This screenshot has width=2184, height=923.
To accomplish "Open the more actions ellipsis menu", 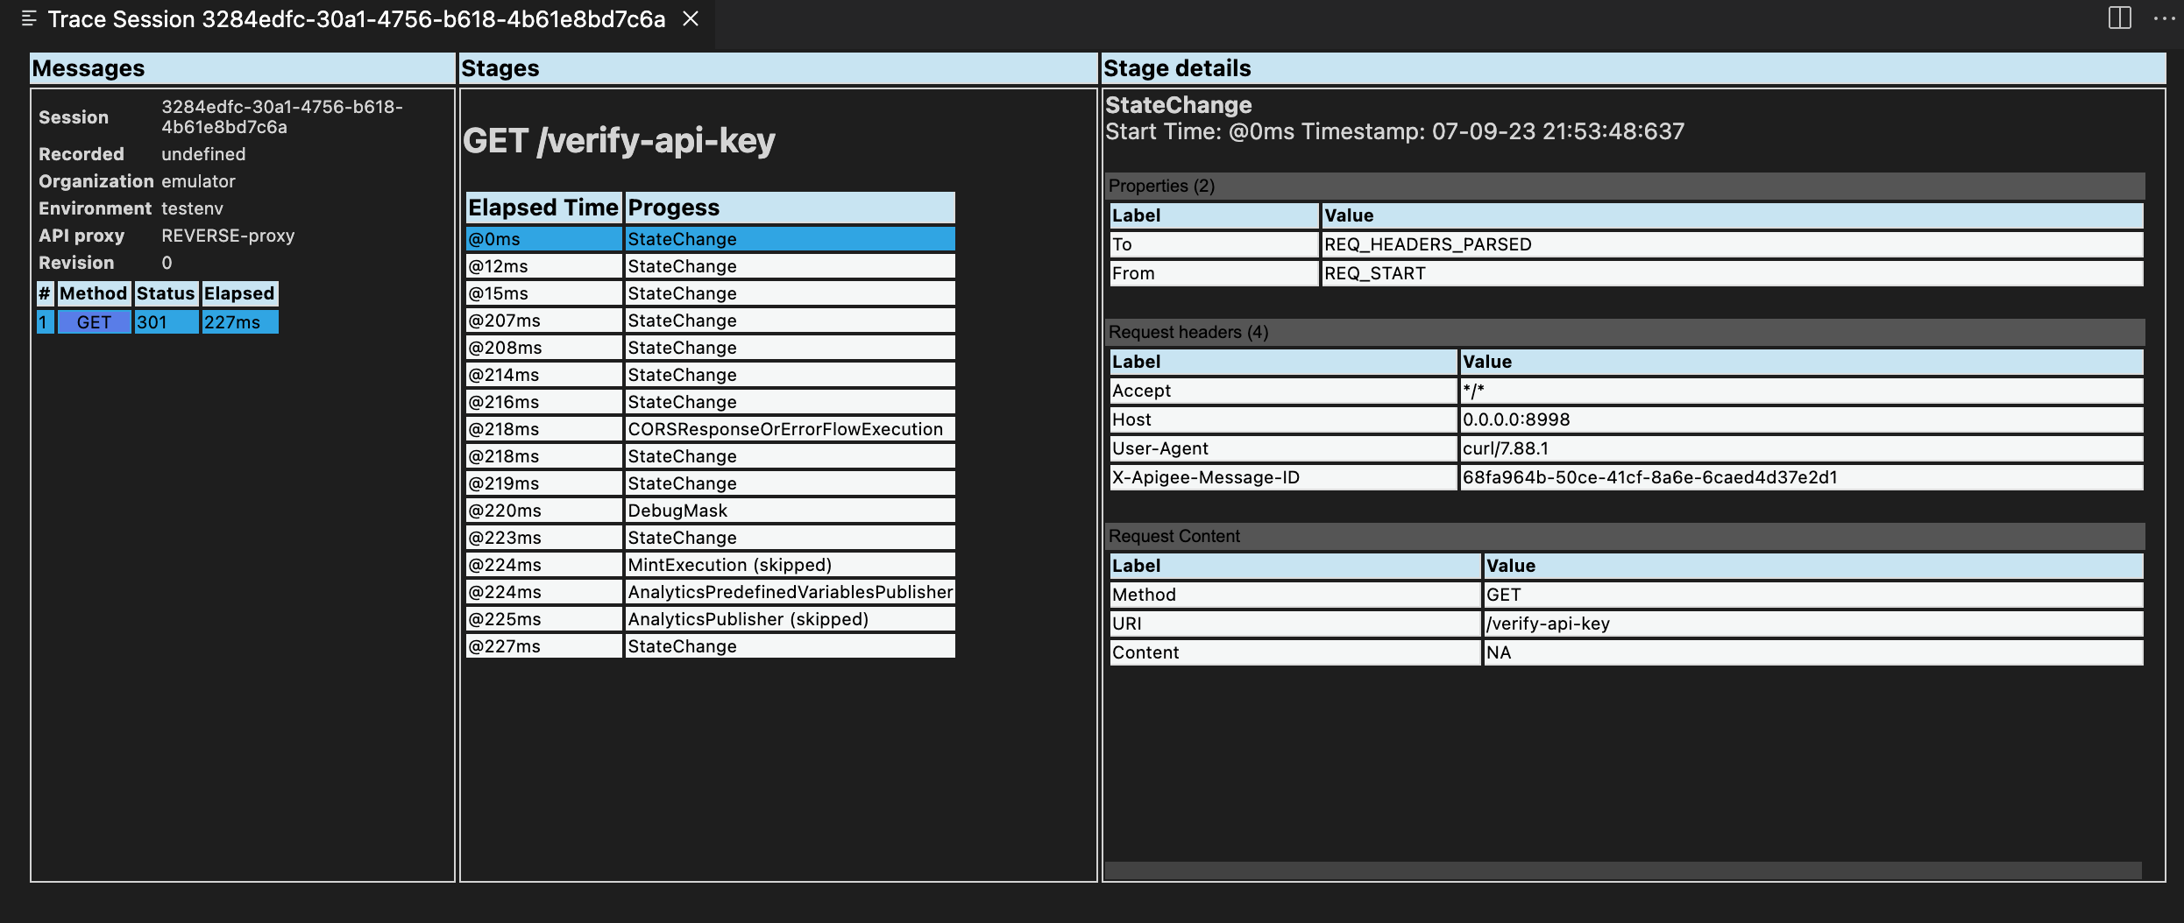I will (2162, 19).
